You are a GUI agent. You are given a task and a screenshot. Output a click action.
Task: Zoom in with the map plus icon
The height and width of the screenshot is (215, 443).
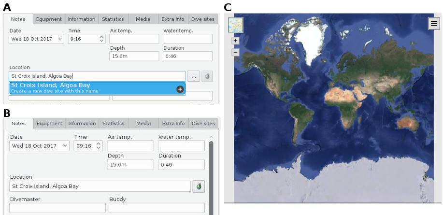pyautogui.click(x=236, y=41)
